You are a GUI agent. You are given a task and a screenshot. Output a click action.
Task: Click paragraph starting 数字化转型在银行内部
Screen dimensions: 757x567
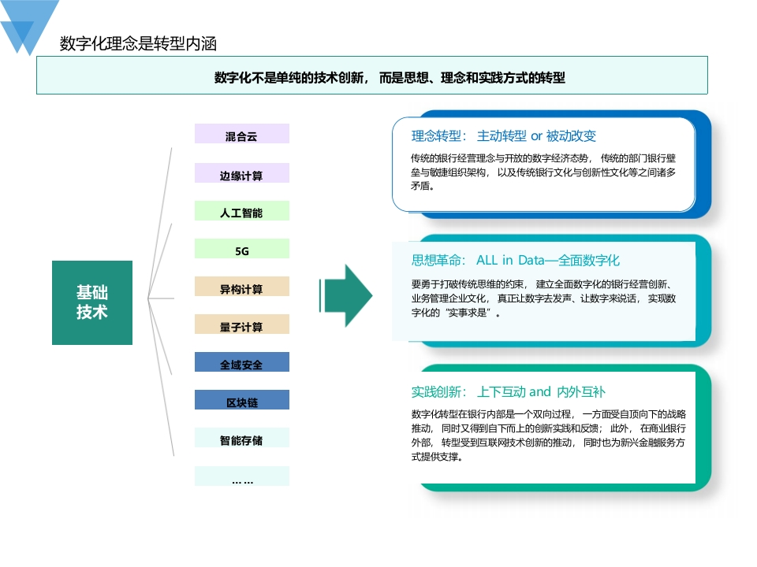(x=549, y=435)
